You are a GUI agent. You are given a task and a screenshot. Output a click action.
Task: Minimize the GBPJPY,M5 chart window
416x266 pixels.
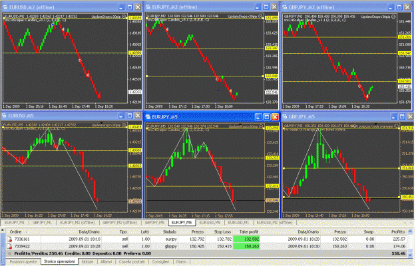(x=394, y=116)
